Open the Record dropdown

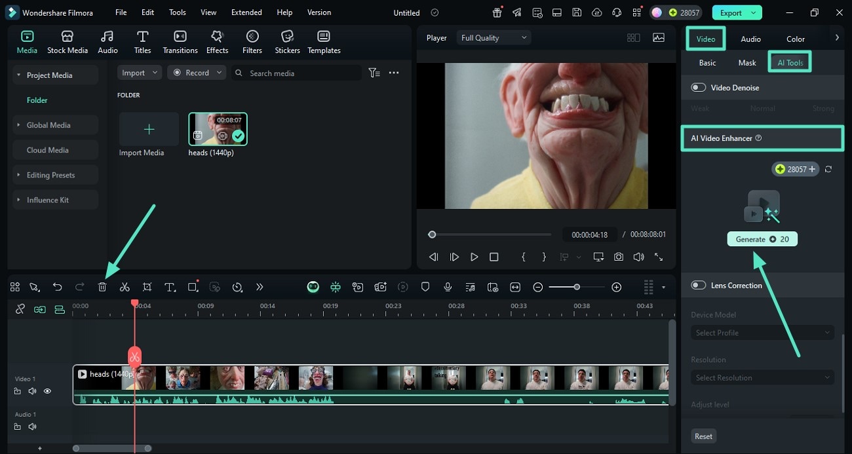point(197,73)
